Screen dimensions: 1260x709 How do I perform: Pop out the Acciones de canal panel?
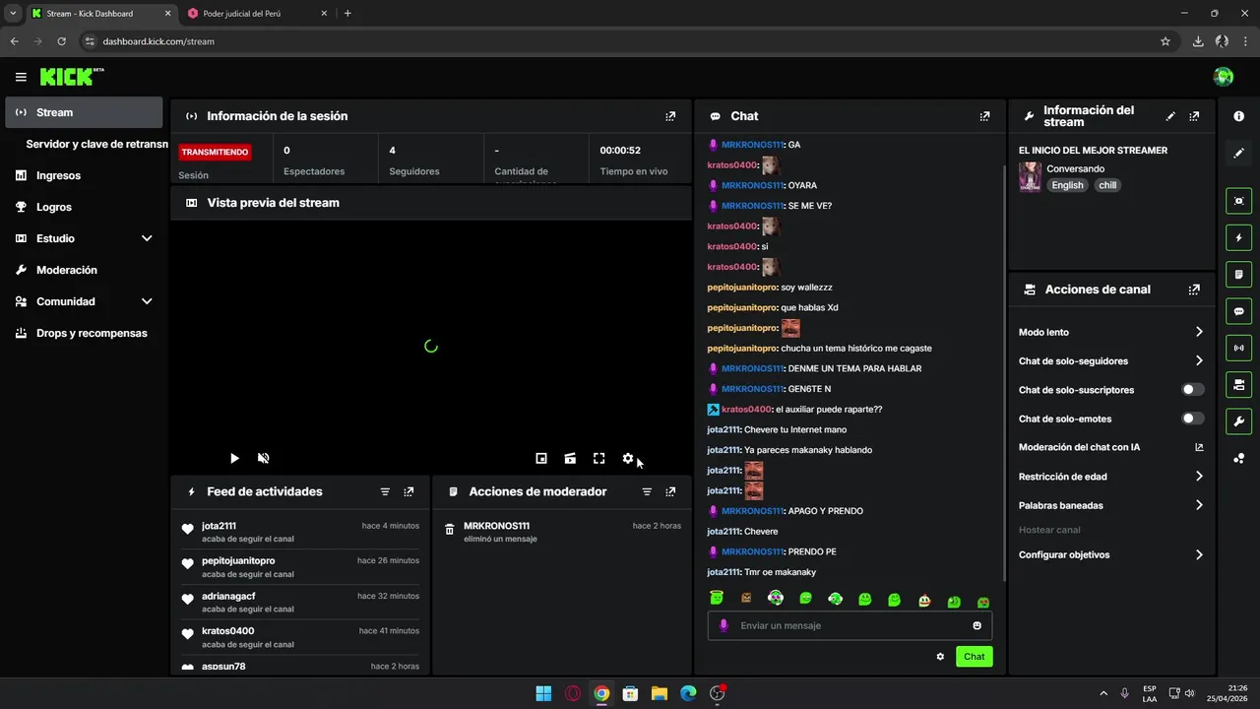tap(1194, 290)
